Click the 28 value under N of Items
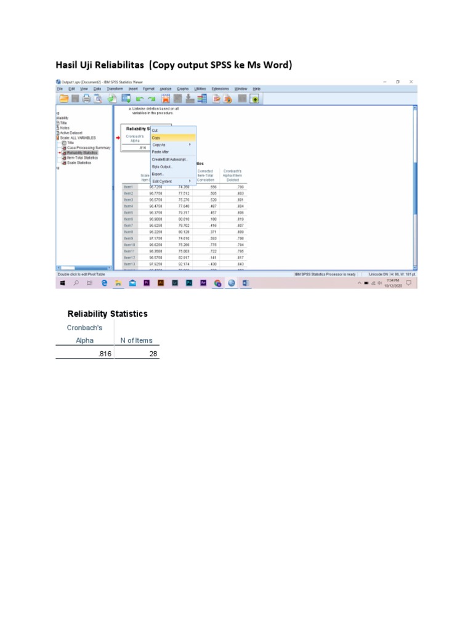Image resolution: width=473 pixels, height=631 pixels. 153,354
